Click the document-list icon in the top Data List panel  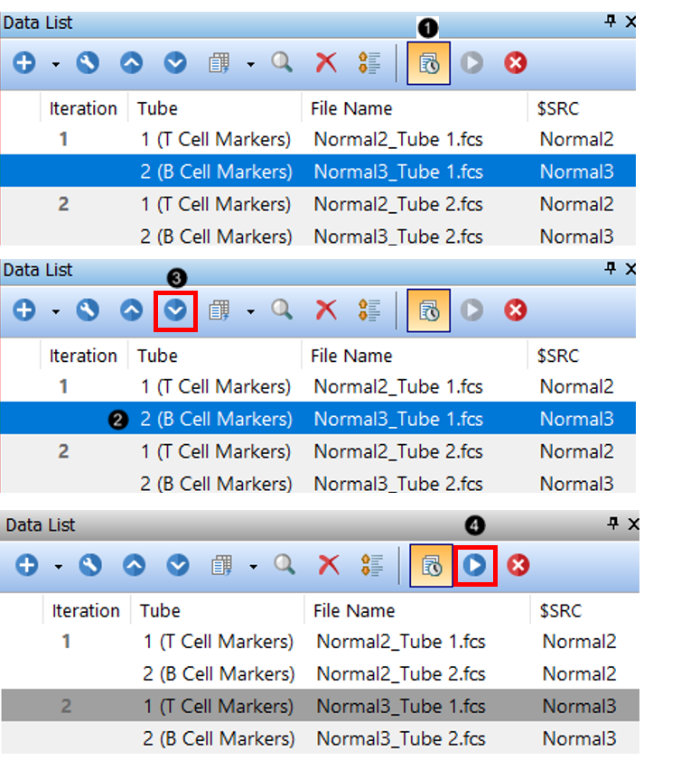(x=219, y=63)
